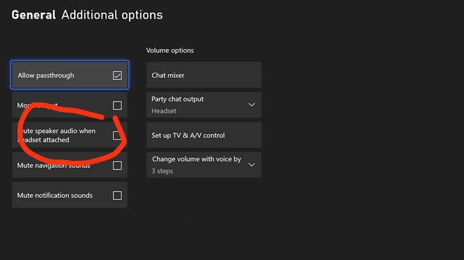Select the Allow passthrough label text

click(x=46, y=75)
